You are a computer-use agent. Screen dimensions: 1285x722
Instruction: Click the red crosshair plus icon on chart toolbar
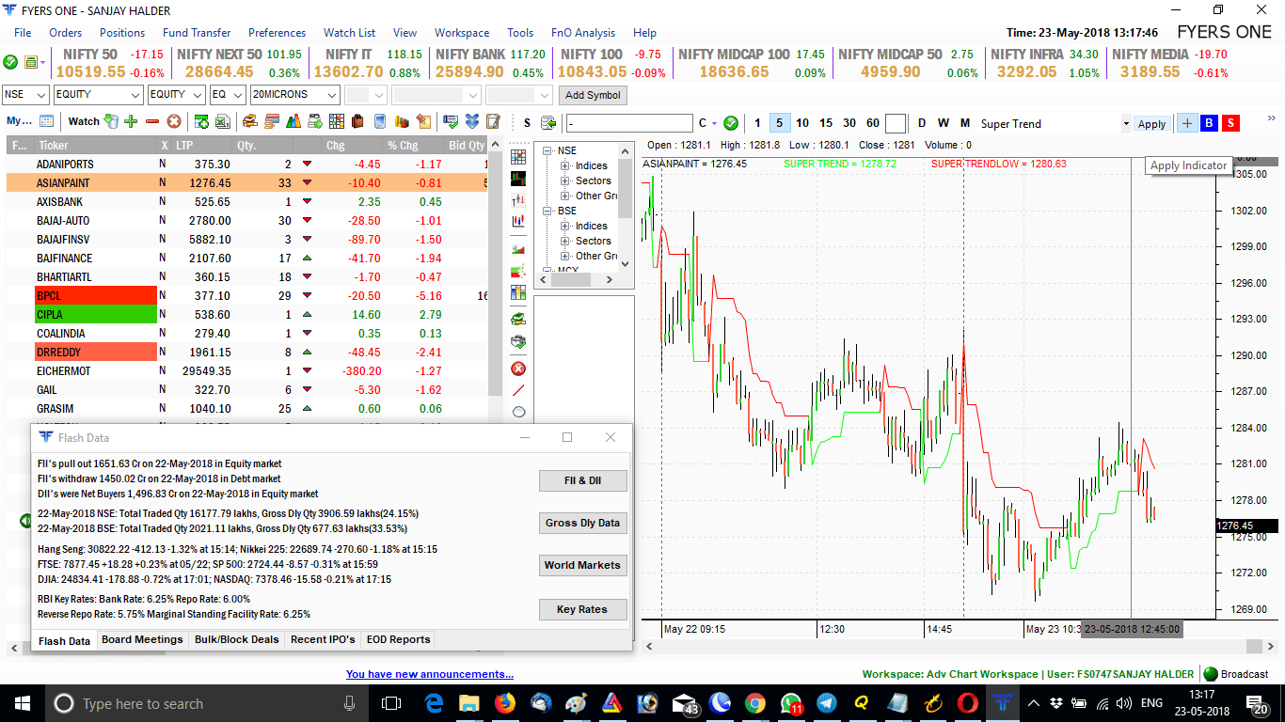[x=1187, y=123]
